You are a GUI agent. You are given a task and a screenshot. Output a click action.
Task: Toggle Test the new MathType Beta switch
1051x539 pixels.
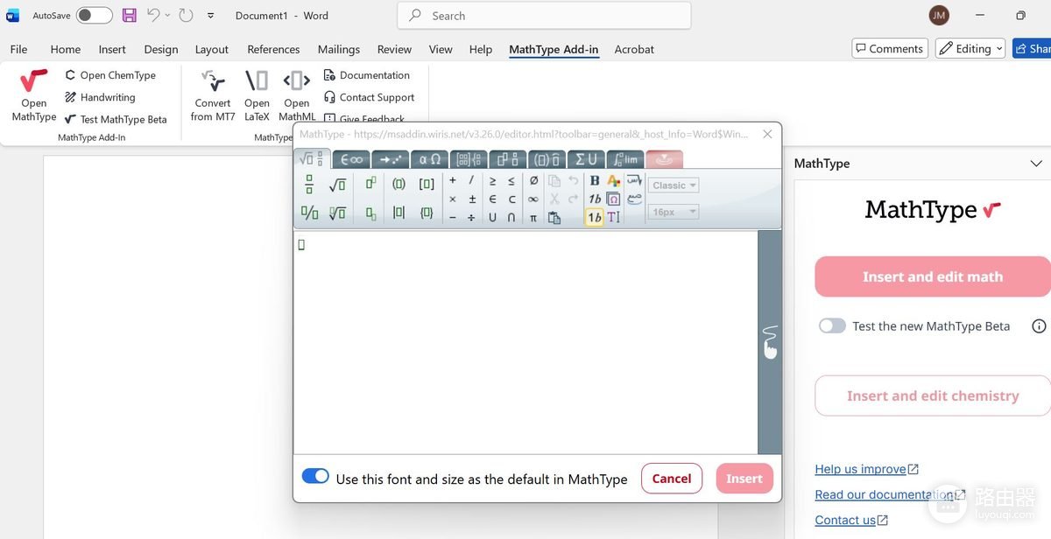click(832, 325)
